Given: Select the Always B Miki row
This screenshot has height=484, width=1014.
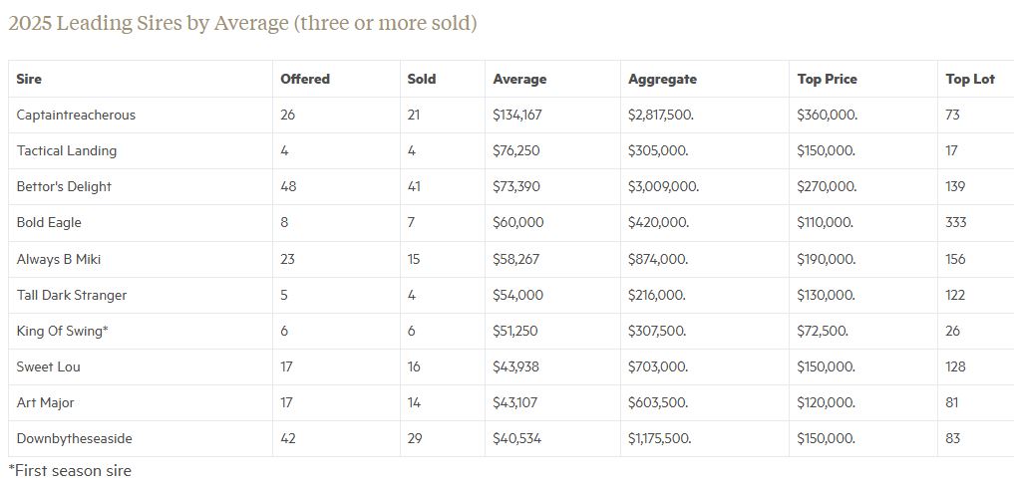Looking at the screenshot, I should click(x=59, y=259).
